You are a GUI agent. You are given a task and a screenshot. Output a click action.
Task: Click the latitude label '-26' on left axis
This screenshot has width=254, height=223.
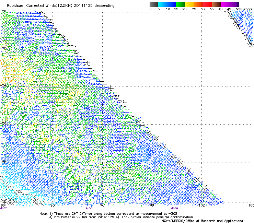(3, 124)
